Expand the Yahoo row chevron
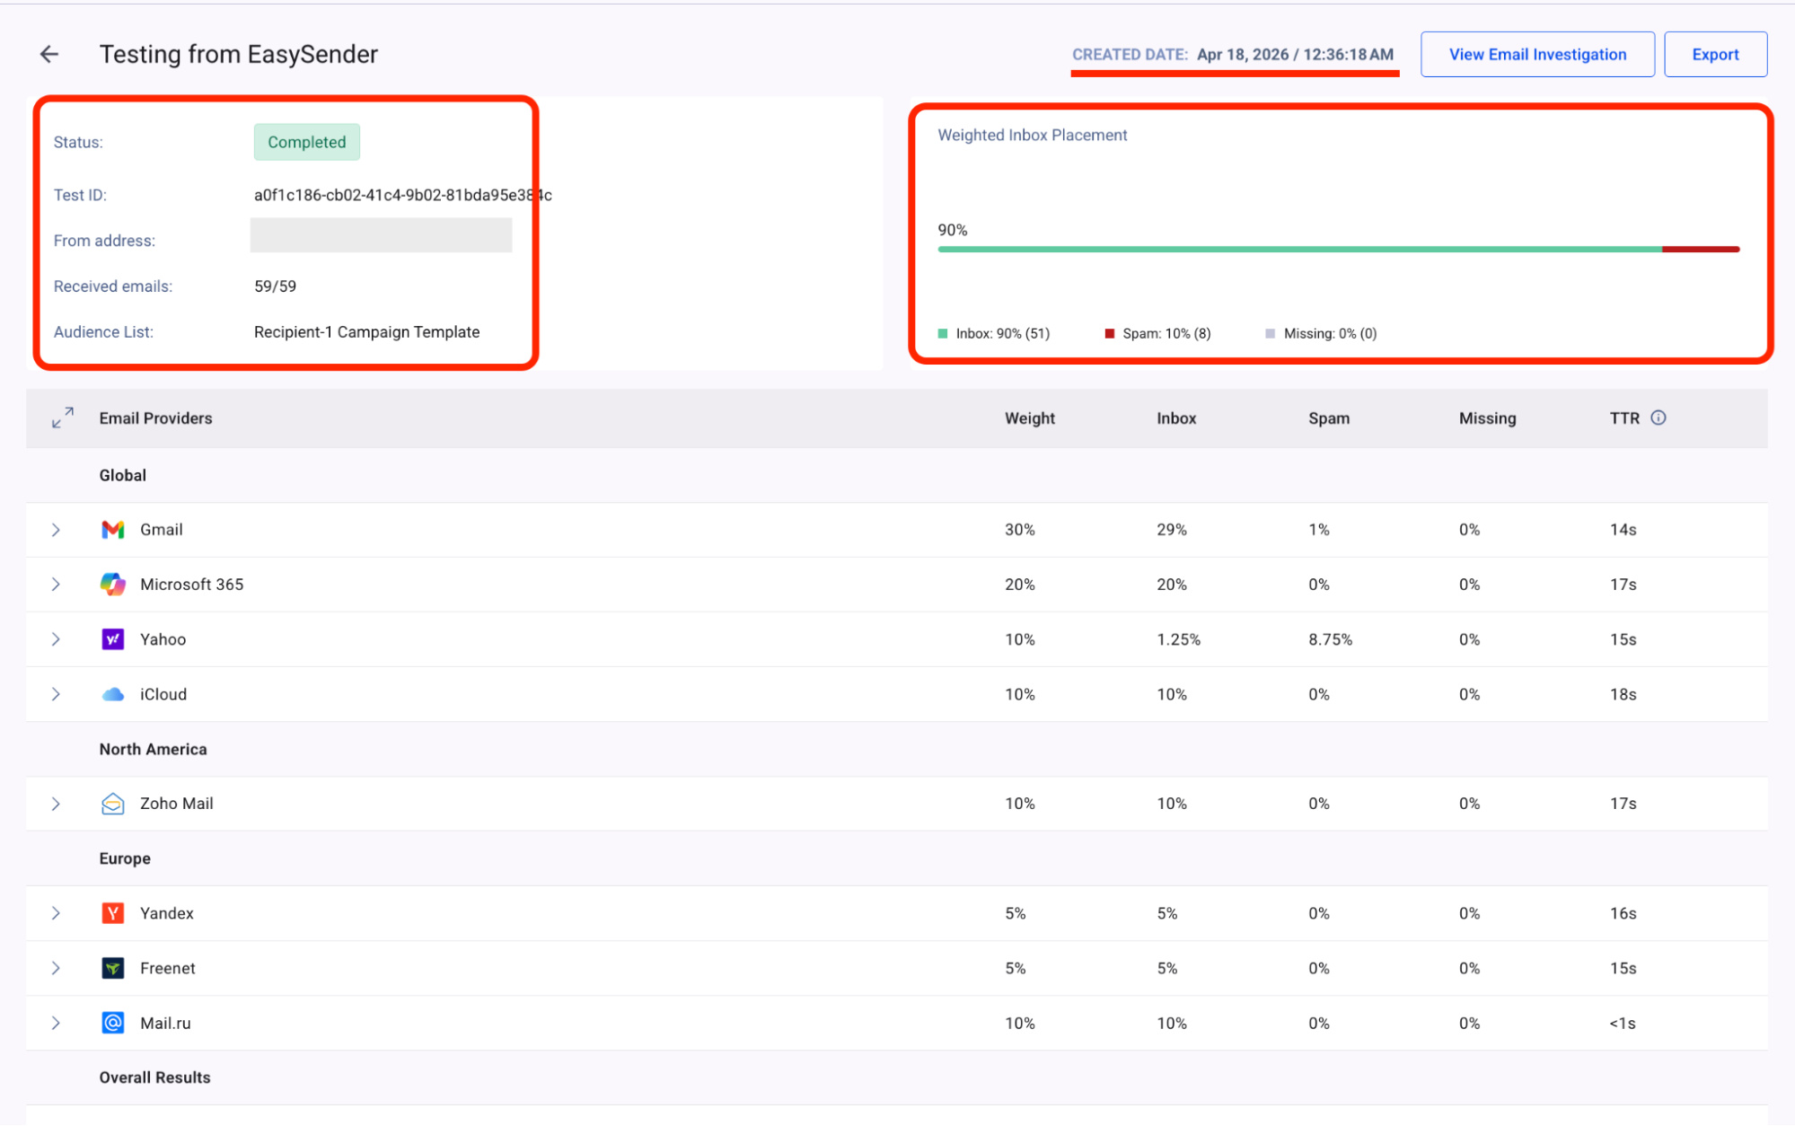This screenshot has height=1126, width=1795. 56,639
